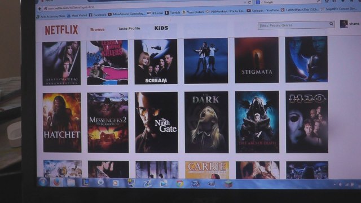Select the Scream movie poster
The width and height of the screenshot is (361, 203).
click(x=156, y=61)
